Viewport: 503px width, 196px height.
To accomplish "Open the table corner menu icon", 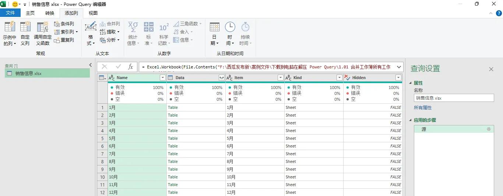I will [x=102, y=78].
